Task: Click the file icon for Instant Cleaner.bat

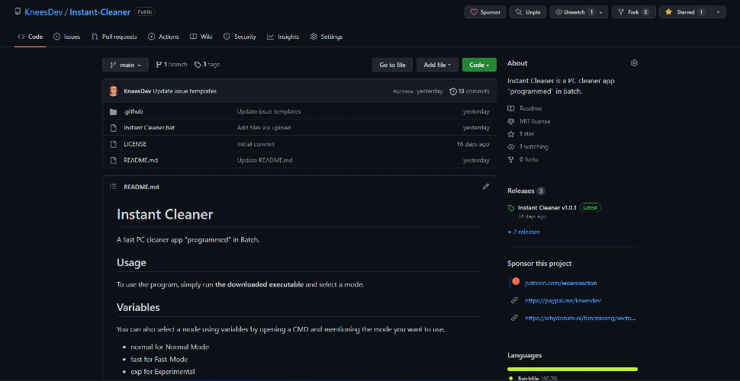Action: (113, 128)
